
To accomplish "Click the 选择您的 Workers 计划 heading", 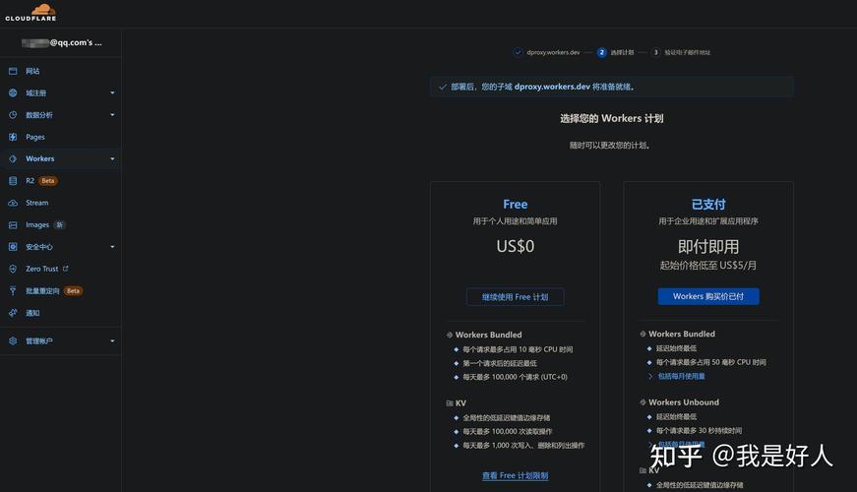I will pos(612,119).
